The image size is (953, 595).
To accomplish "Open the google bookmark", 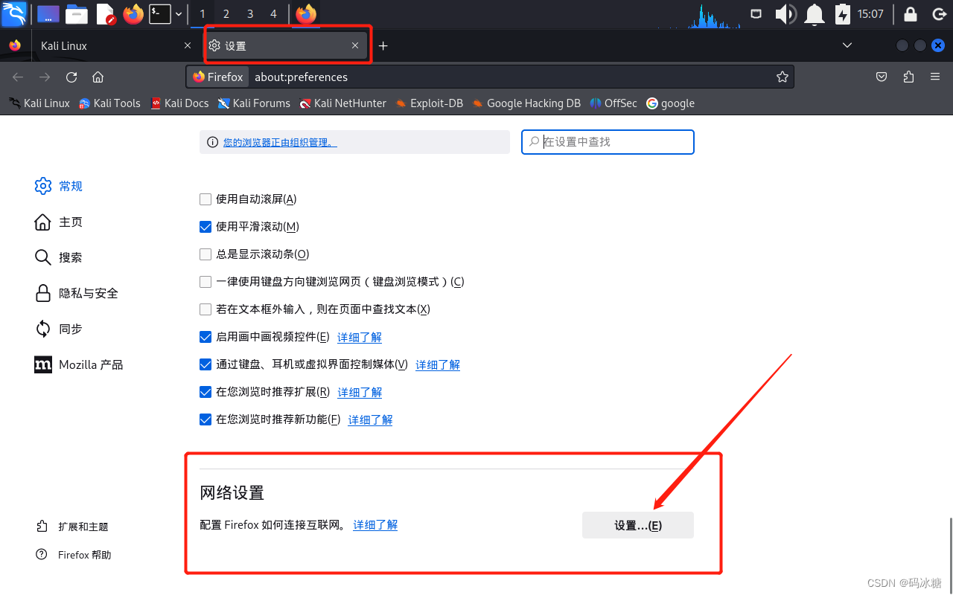I will pyautogui.click(x=670, y=103).
